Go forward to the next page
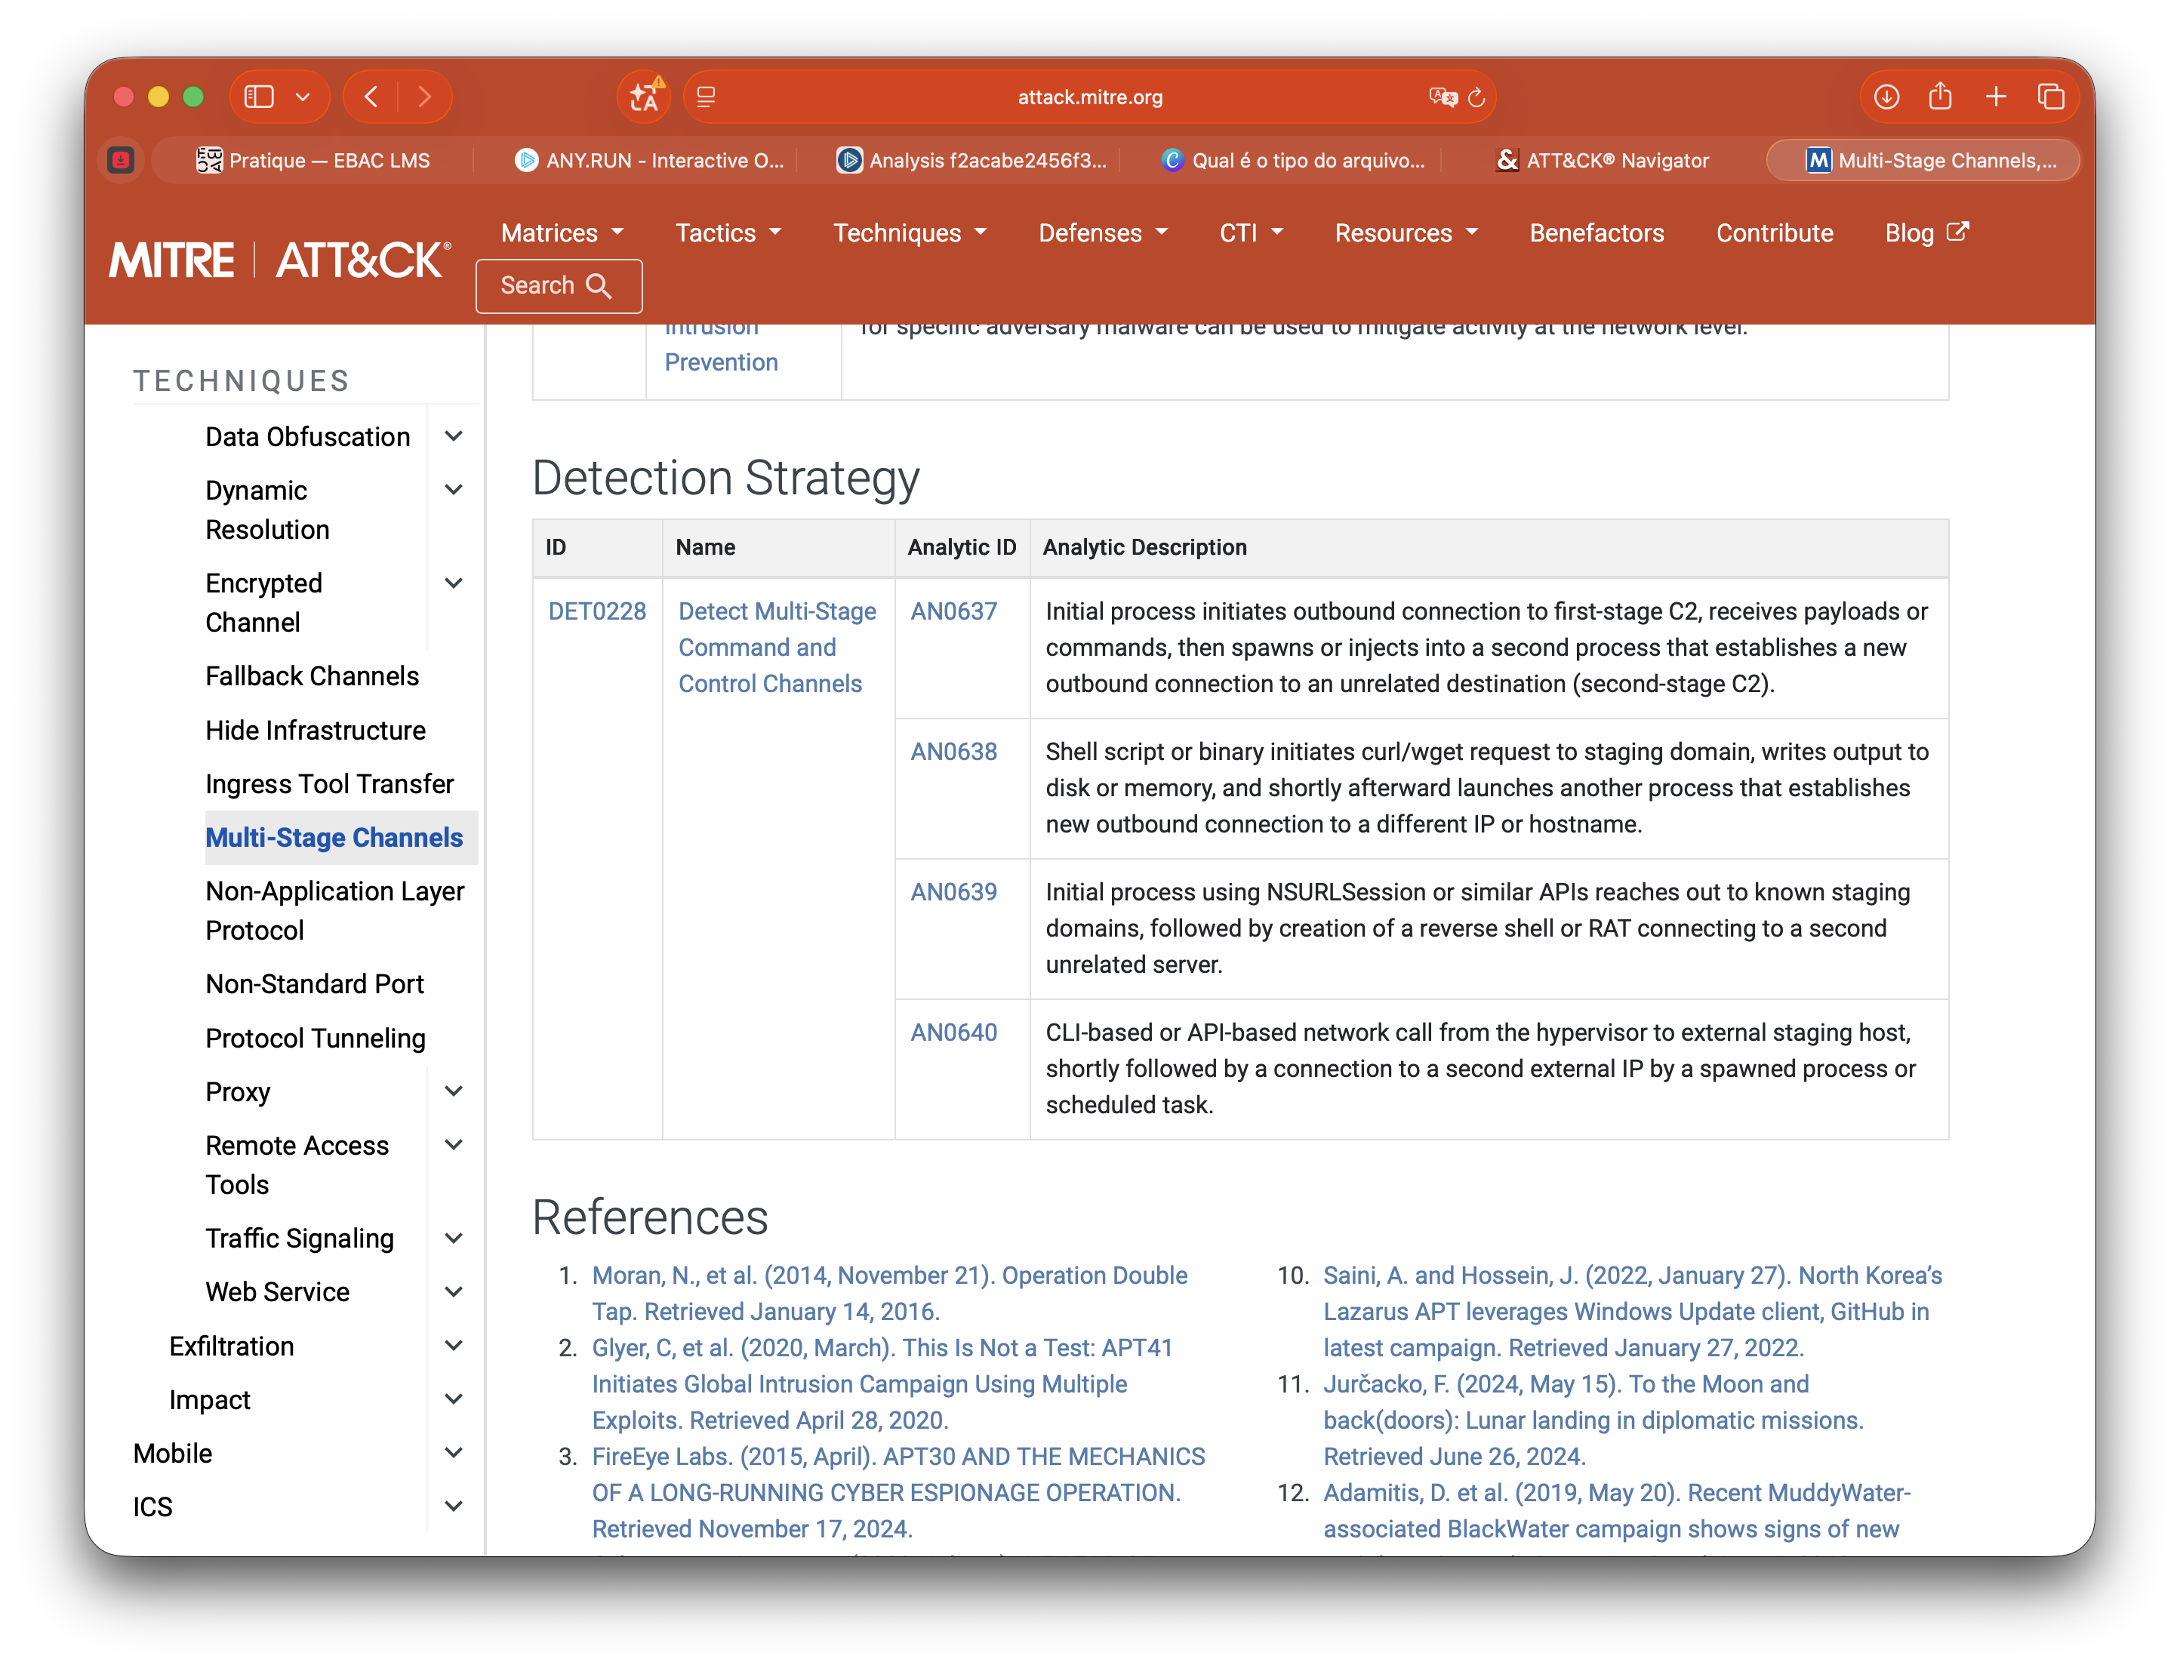The height and width of the screenshot is (1668, 2180). point(425,97)
